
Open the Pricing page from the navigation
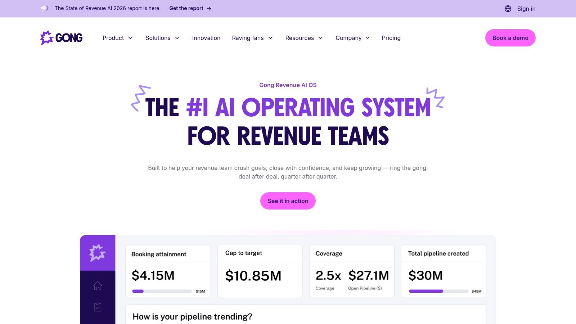click(391, 38)
